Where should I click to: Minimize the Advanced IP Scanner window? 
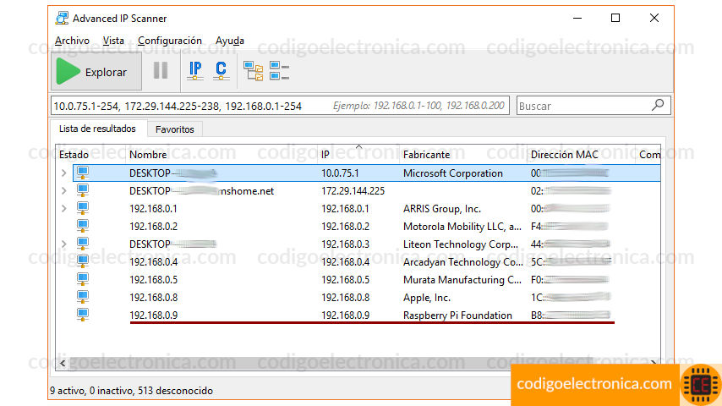point(577,18)
